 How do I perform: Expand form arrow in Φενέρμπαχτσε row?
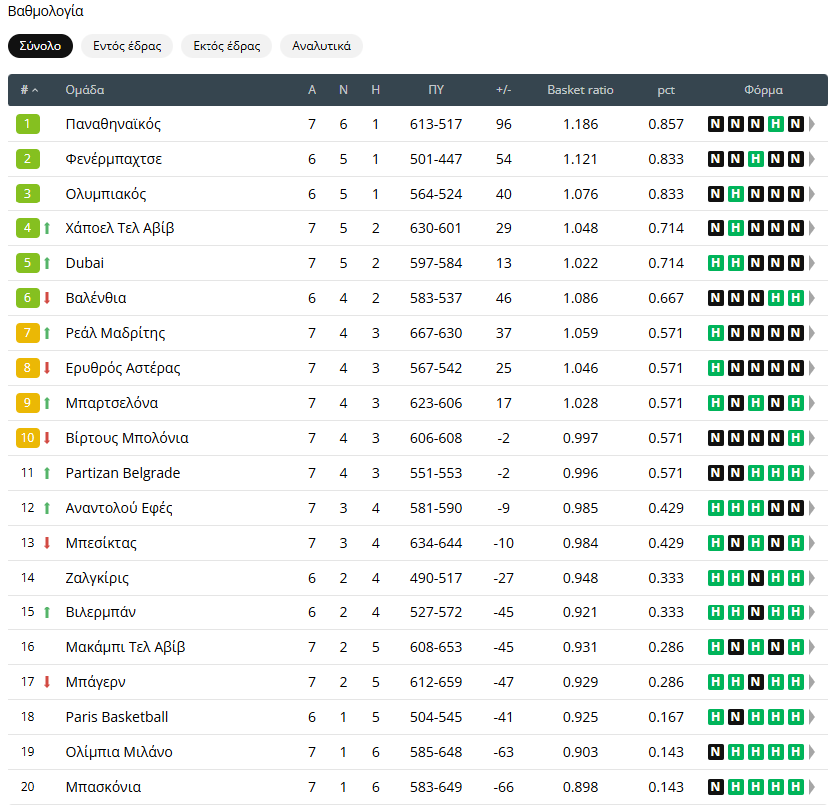(812, 159)
